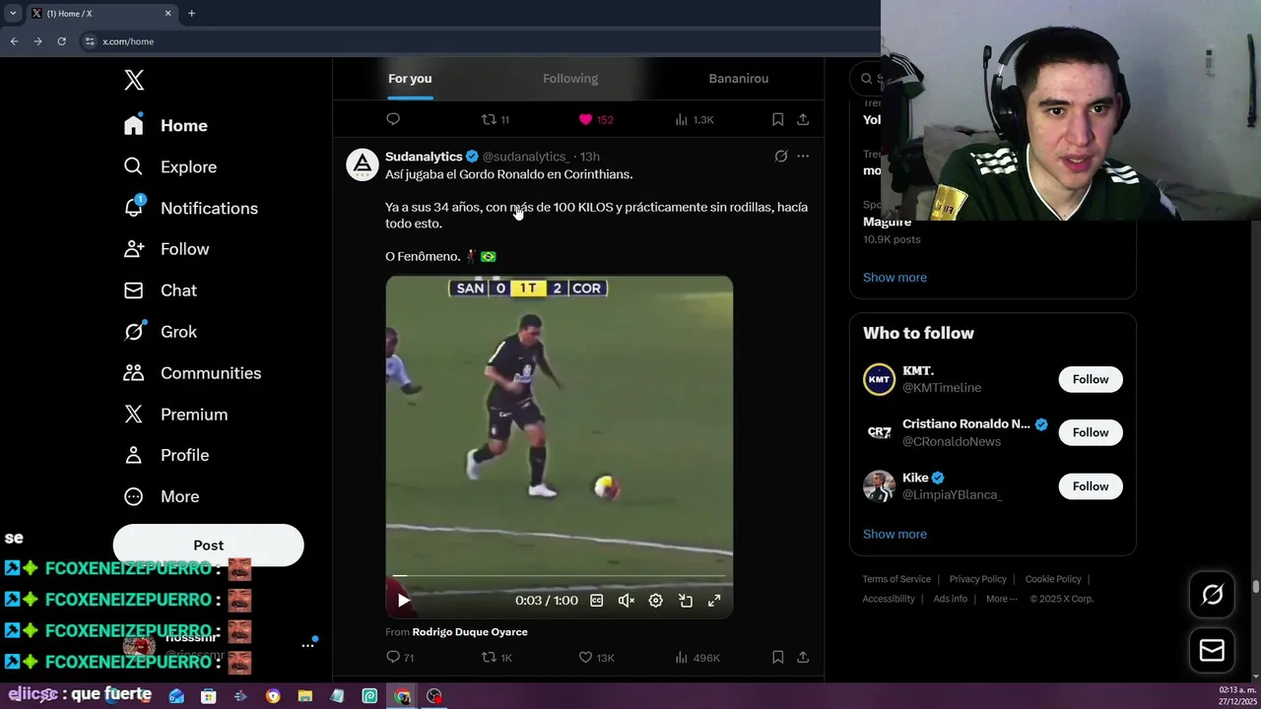Open Terms of Service link
The height and width of the screenshot is (709, 1261).
896,579
